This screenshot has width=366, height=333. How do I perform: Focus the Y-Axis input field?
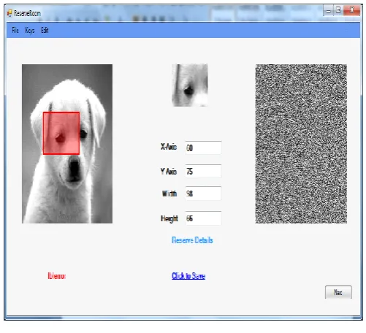[203, 171]
